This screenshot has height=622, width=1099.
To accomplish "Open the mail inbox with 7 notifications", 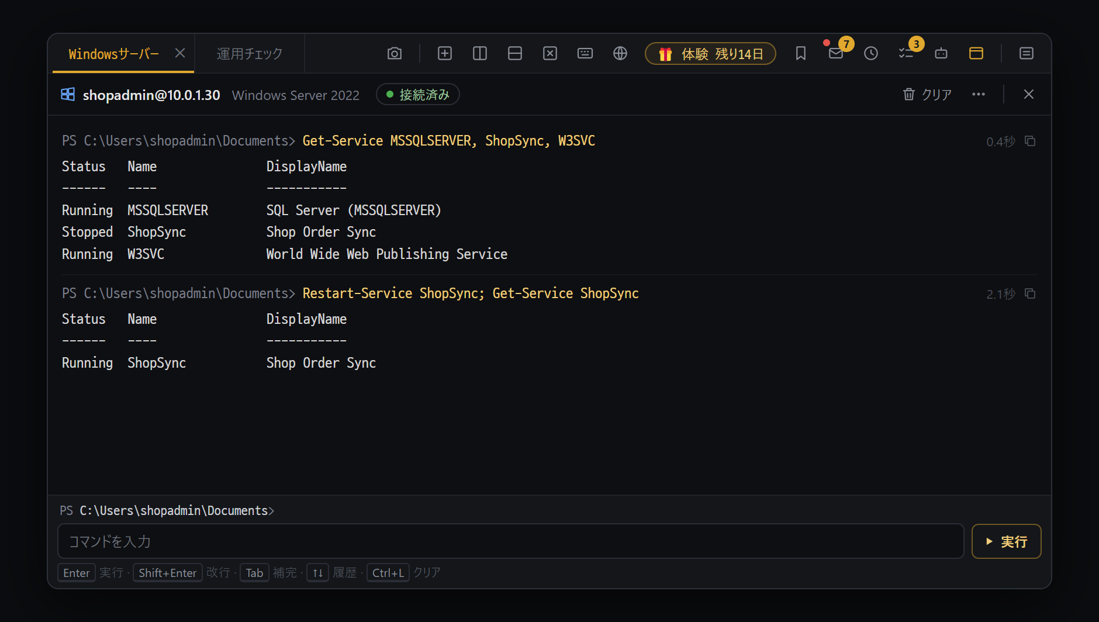I will 836,54.
